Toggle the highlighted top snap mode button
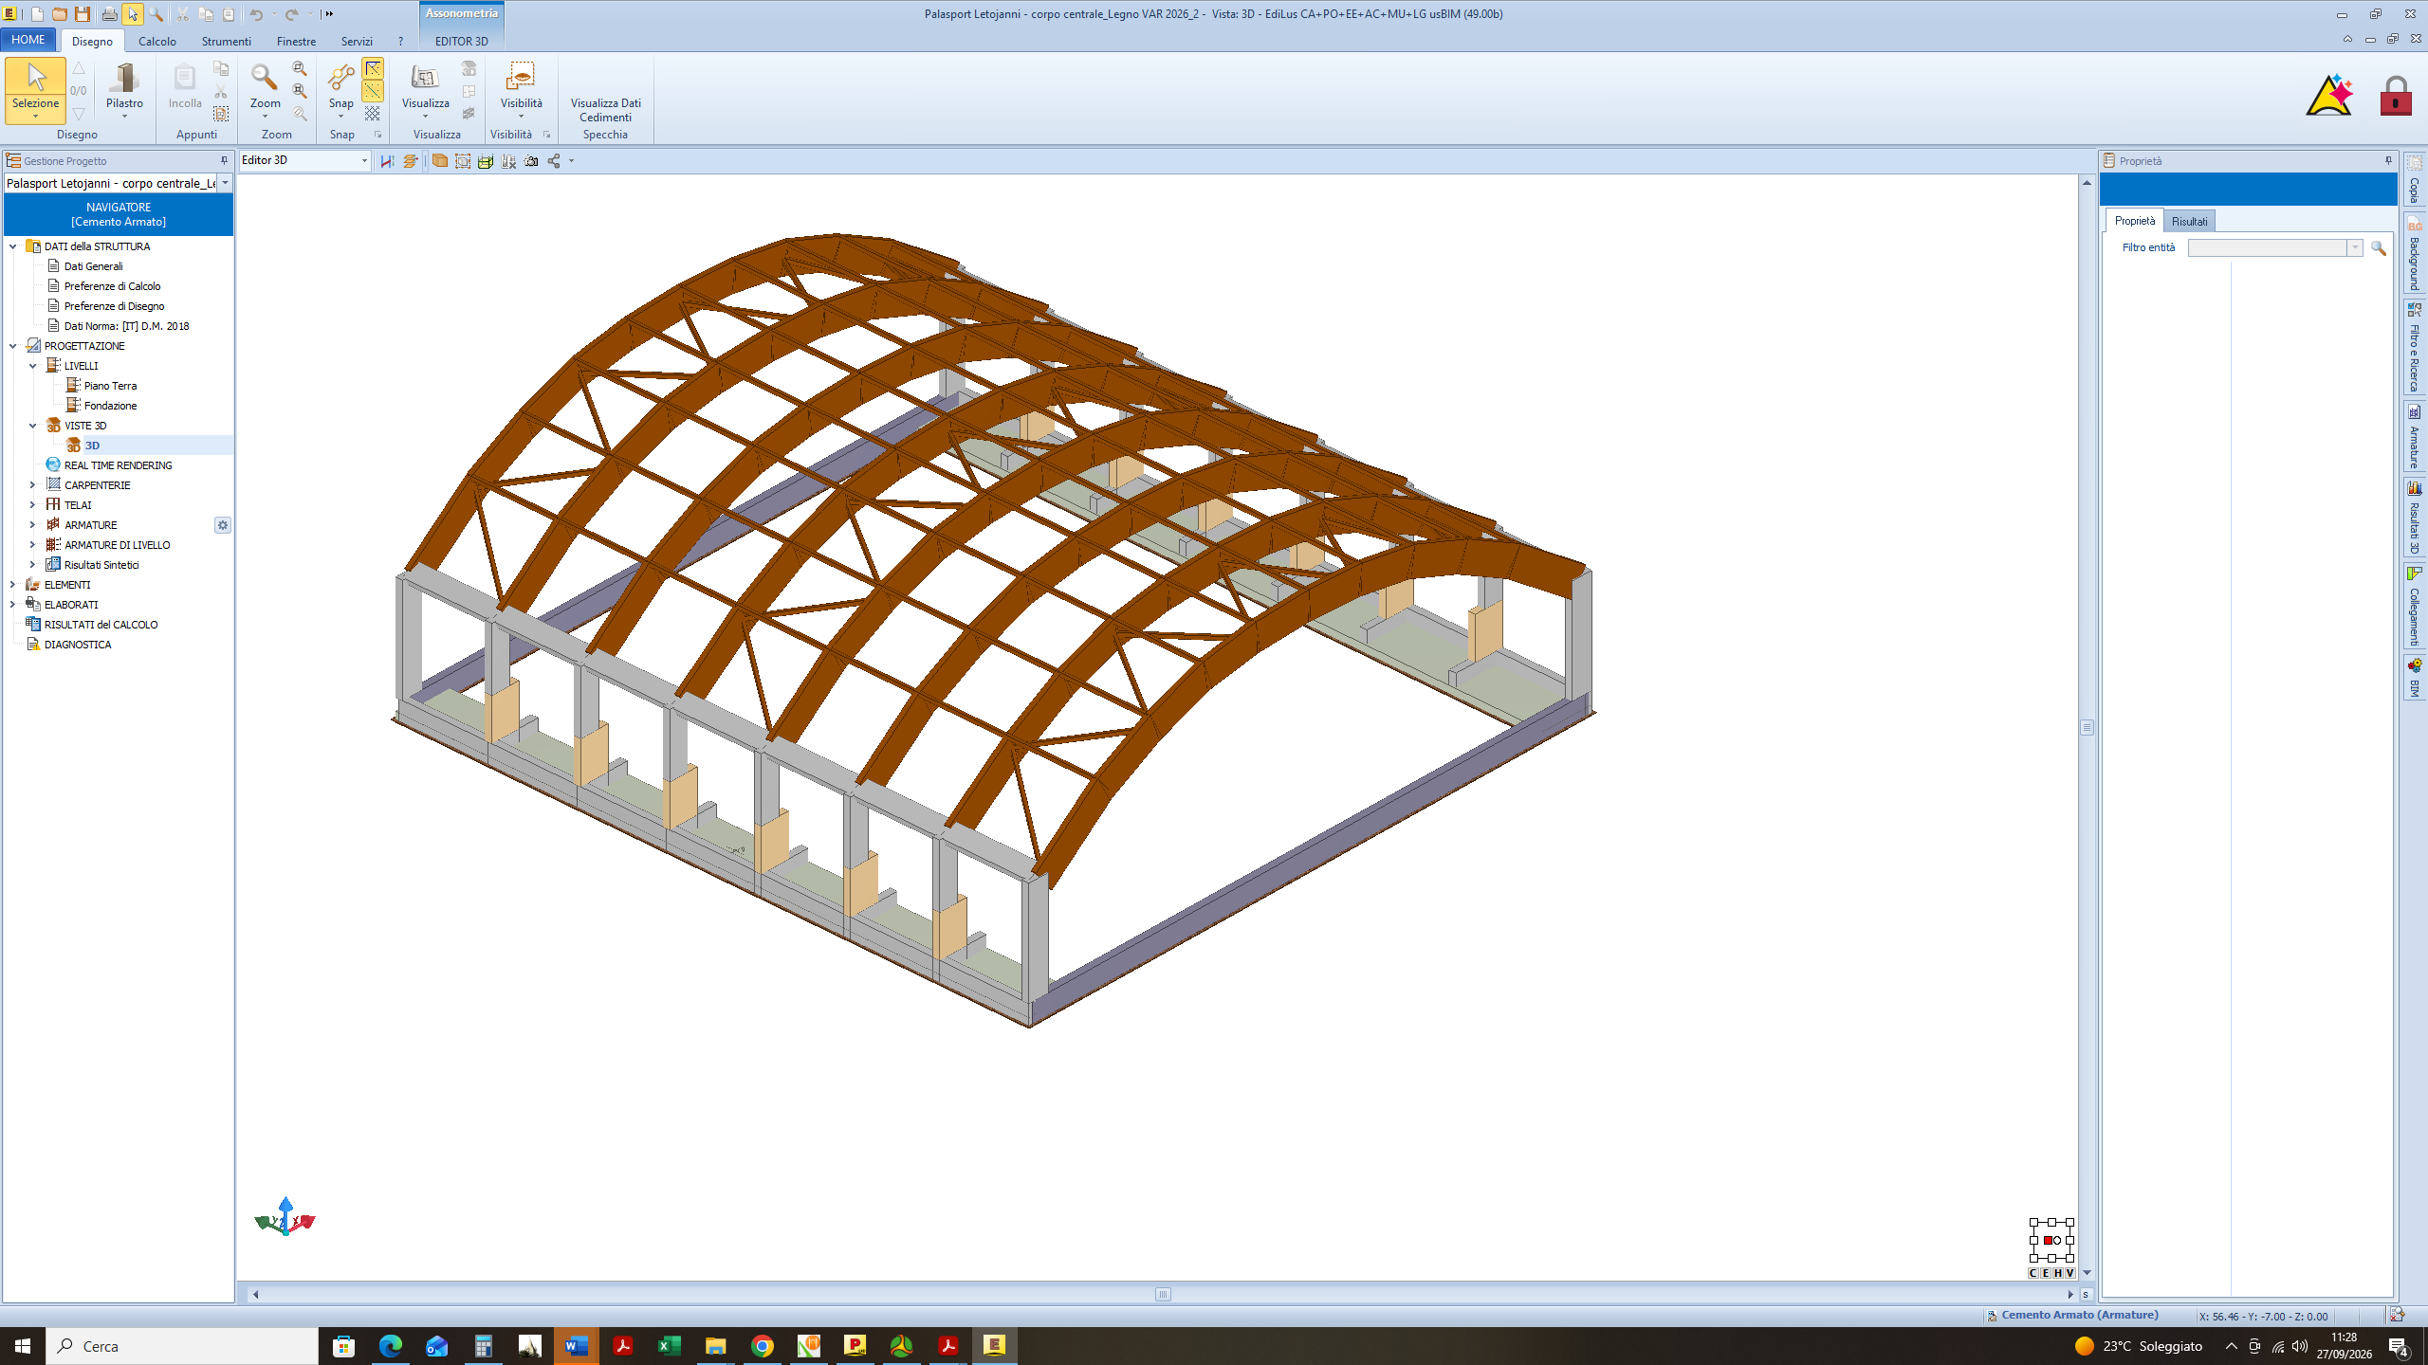2428x1365 pixels. [373, 68]
